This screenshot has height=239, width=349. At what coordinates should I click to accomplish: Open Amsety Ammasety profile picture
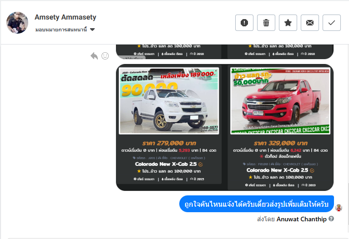pos(17,23)
